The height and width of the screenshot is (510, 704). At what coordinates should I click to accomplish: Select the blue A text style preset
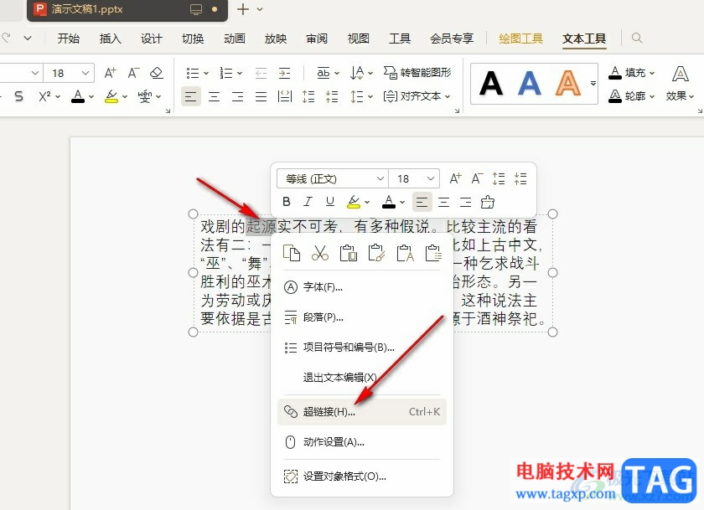tap(530, 84)
